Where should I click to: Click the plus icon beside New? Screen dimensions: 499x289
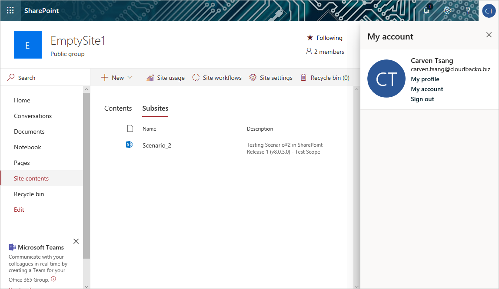tap(105, 77)
